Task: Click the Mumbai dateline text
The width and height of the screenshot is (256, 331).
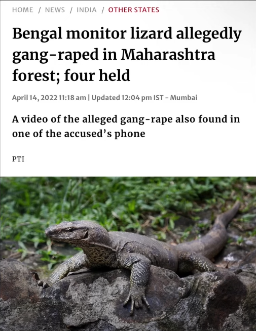Action: click(x=184, y=98)
